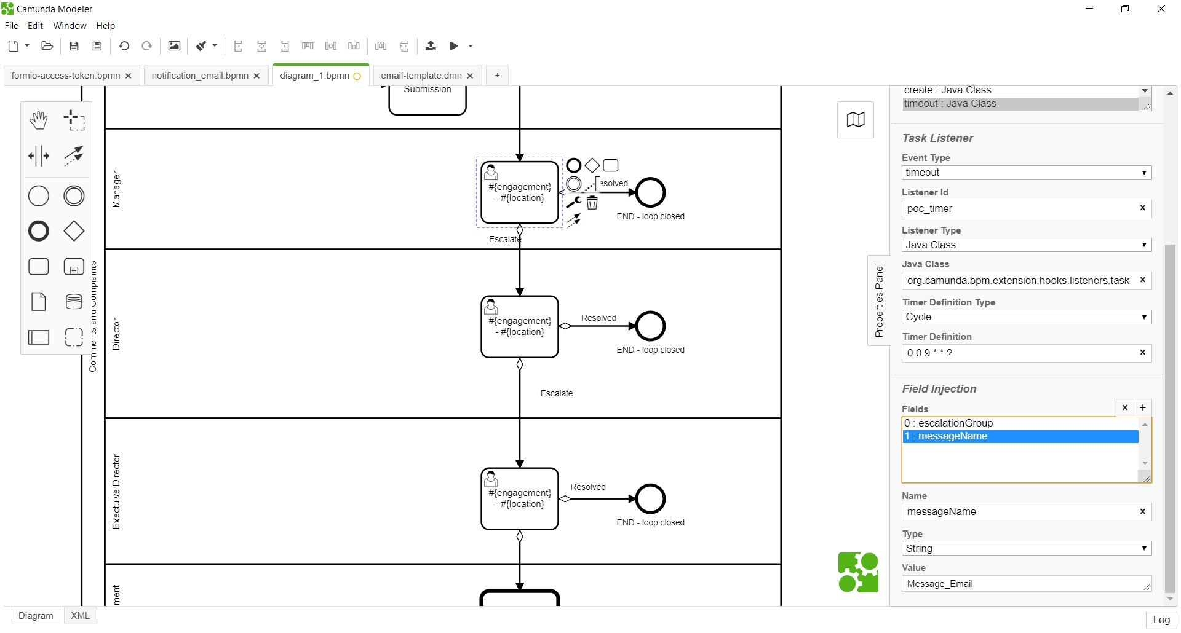Expand the edit tools dropdown arrow
Image resolution: width=1181 pixels, height=633 pixels.
pyautogui.click(x=215, y=46)
